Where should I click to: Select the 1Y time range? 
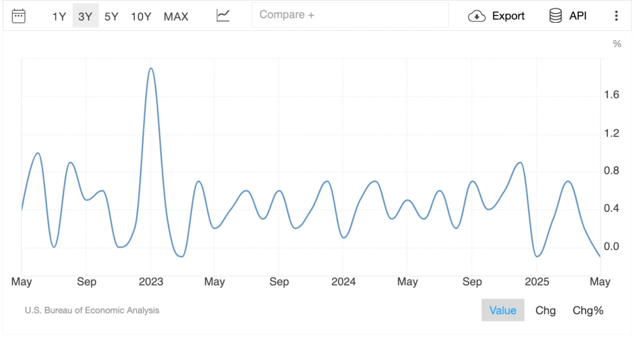(x=59, y=16)
